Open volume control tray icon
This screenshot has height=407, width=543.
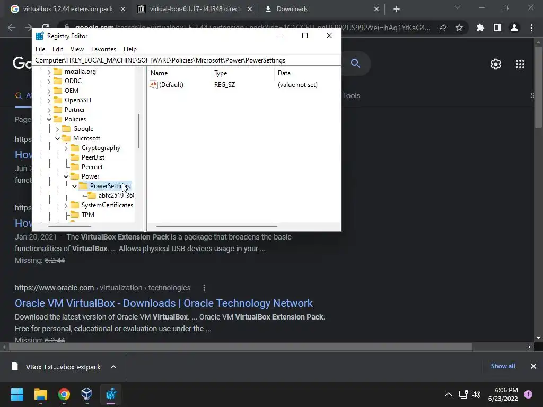[x=477, y=394]
